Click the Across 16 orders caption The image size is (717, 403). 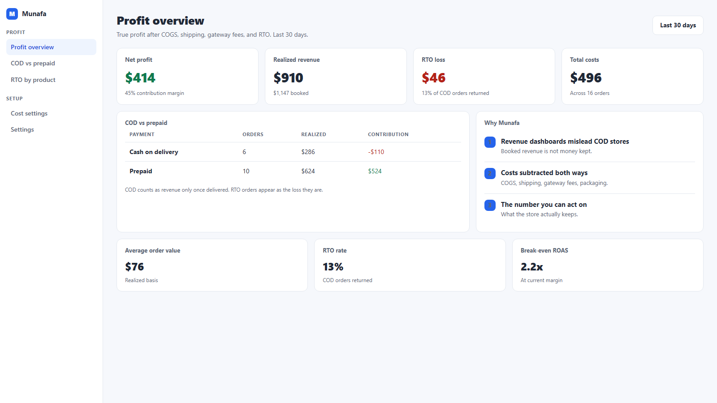tap(590, 93)
